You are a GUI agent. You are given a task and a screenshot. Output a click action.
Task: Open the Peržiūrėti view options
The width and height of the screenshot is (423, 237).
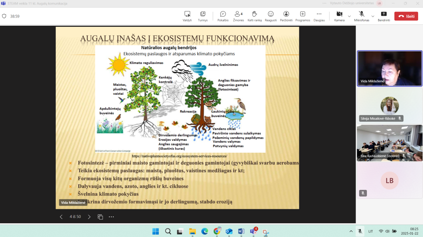(x=286, y=16)
